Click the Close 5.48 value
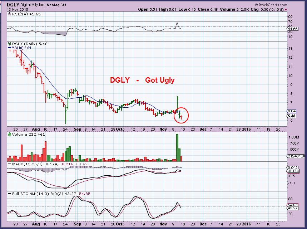 coord(208,9)
